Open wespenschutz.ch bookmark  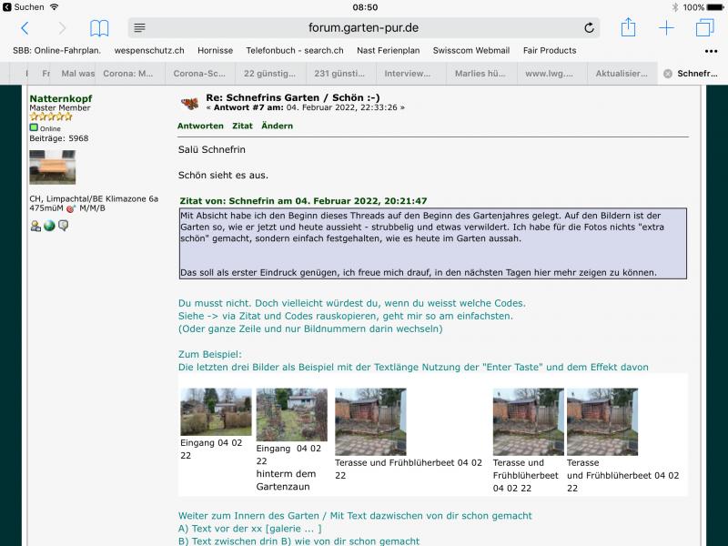(150, 51)
